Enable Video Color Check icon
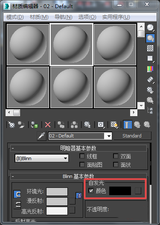Viewport: 160px width, 225px height. (150, 69)
